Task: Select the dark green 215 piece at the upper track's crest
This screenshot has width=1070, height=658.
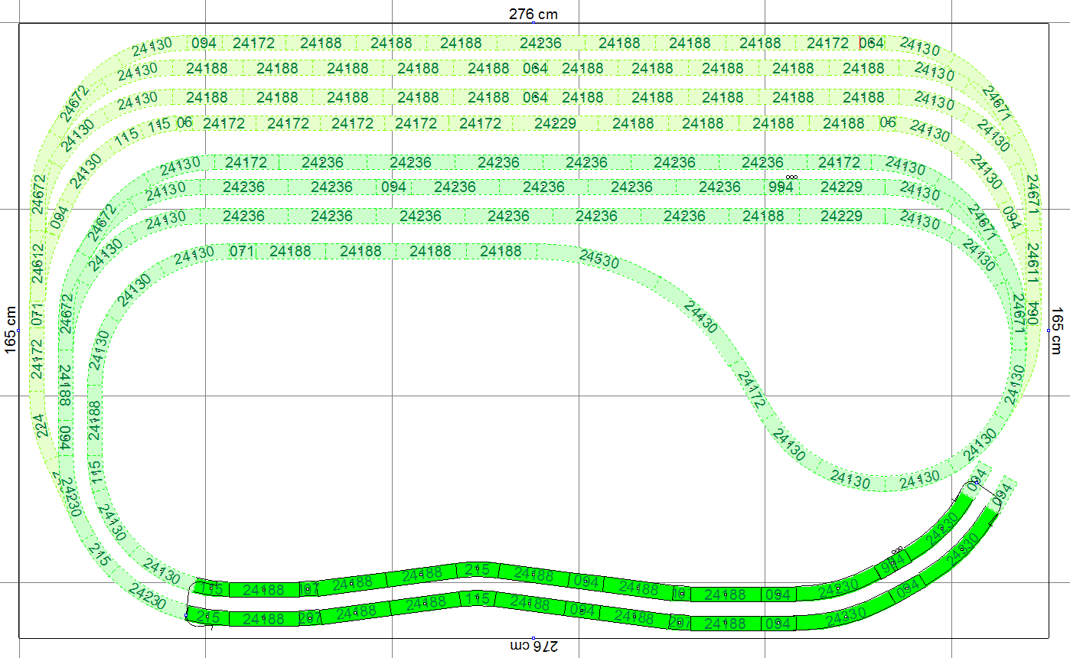Action: tap(477, 570)
